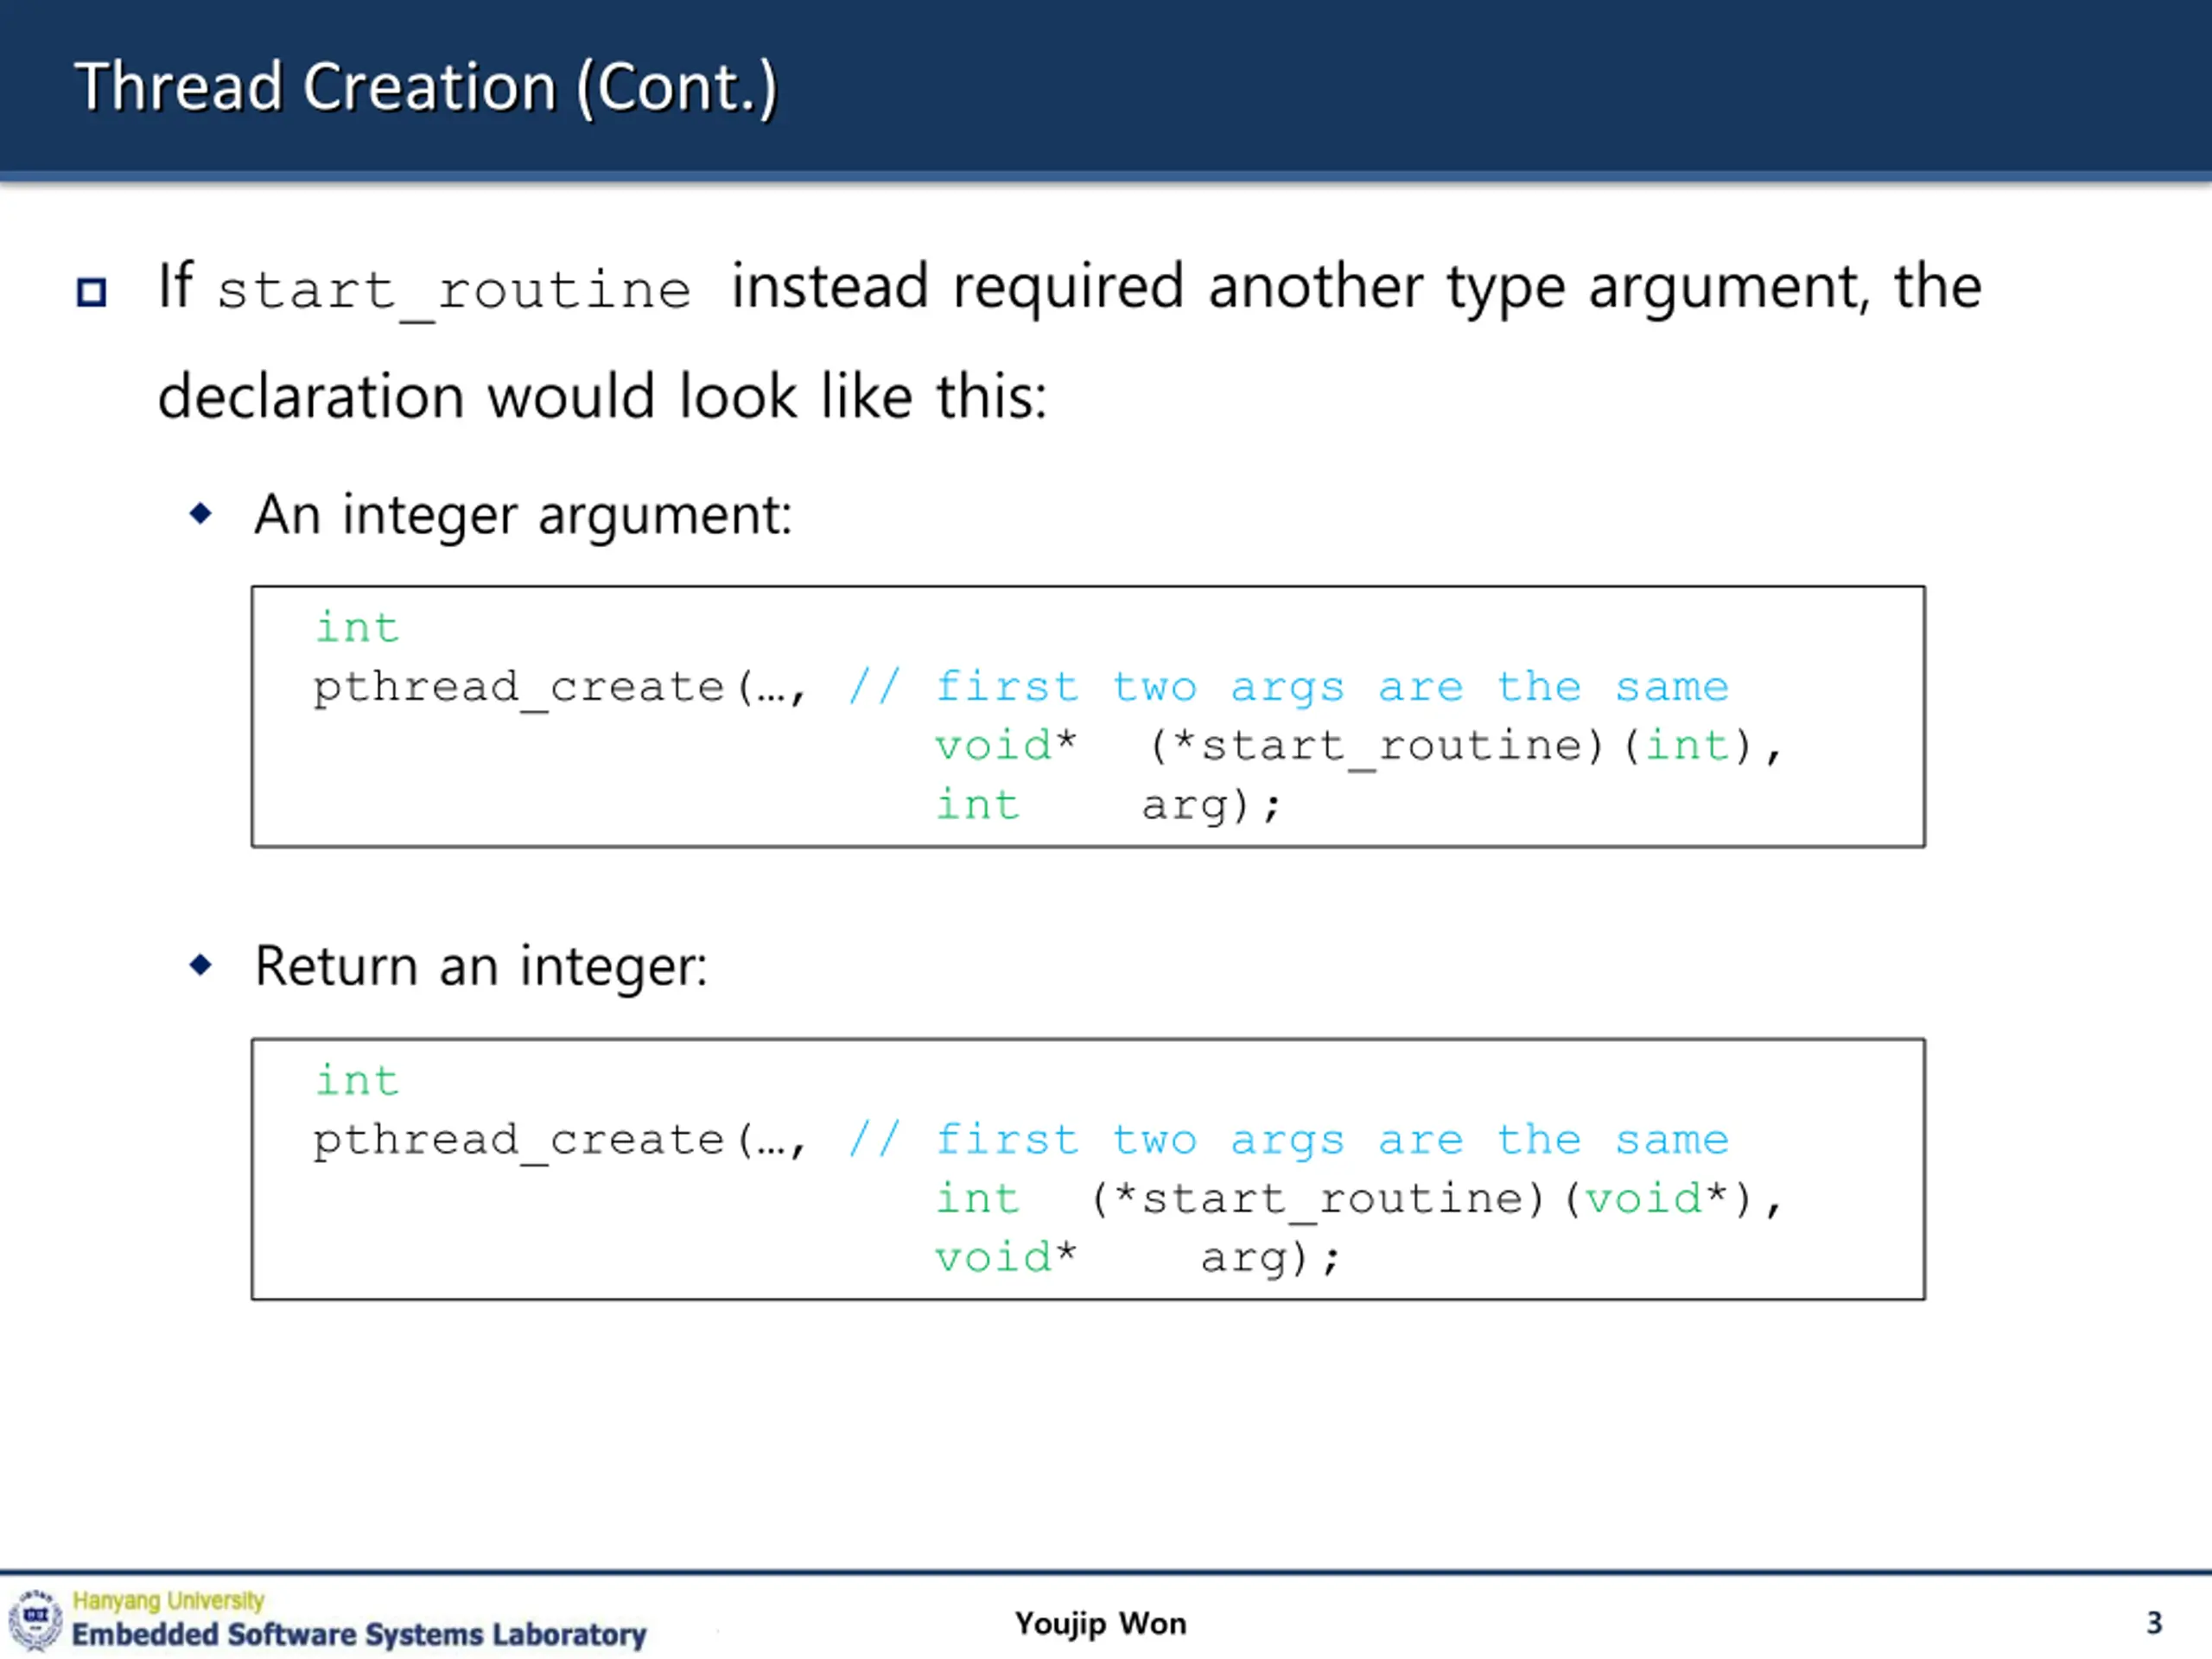
Task: Click 'int' at top of first code box
Action: pos(357,628)
